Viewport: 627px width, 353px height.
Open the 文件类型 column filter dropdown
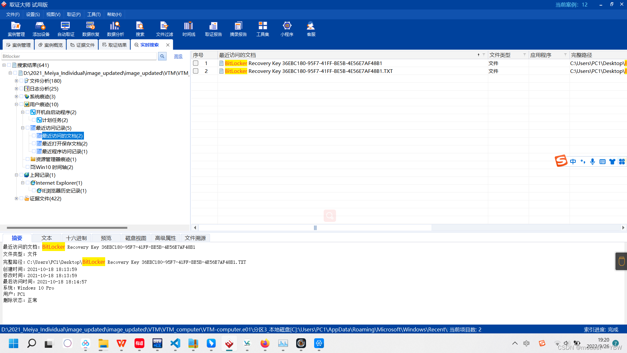(x=524, y=55)
